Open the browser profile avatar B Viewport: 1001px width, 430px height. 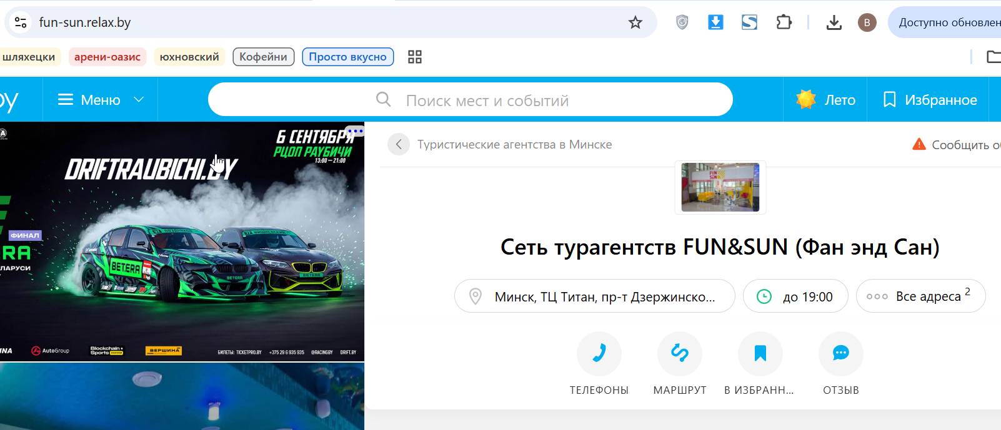click(867, 22)
